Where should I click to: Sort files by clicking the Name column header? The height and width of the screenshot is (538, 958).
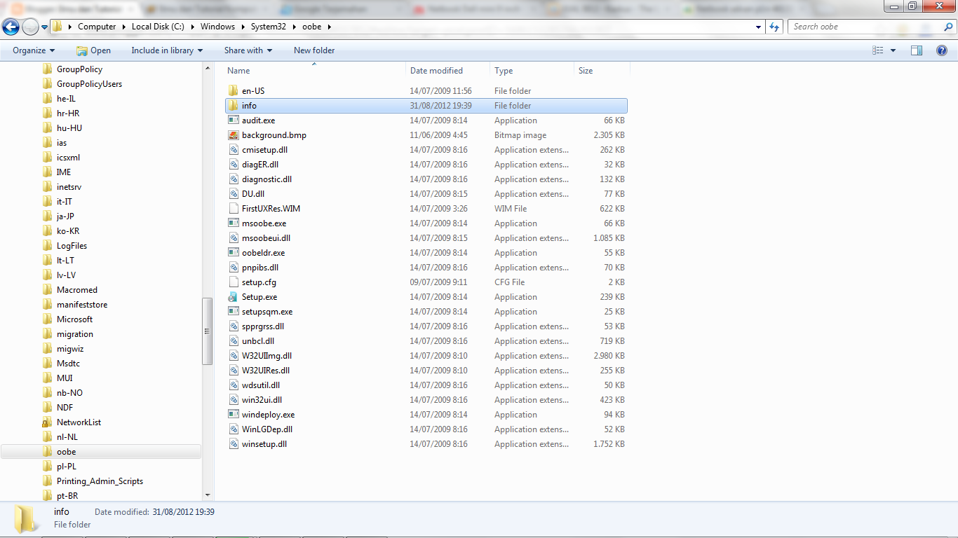[x=238, y=71]
